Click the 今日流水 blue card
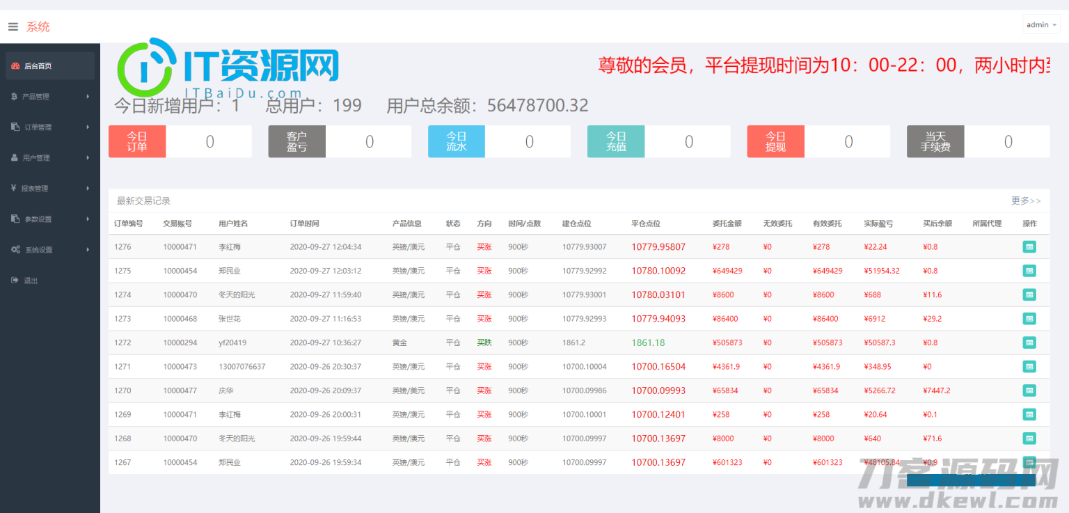 tap(457, 141)
